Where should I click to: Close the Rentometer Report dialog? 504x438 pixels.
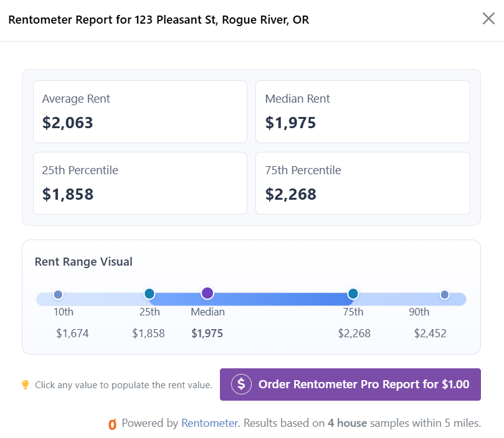pyautogui.click(x=488, y=19)
